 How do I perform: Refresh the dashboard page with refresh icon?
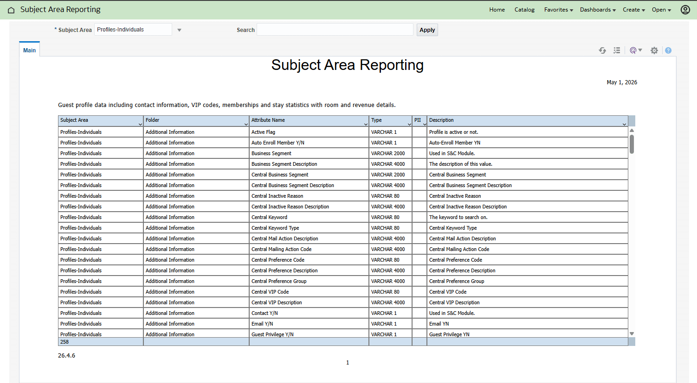(x=602, y=50)
